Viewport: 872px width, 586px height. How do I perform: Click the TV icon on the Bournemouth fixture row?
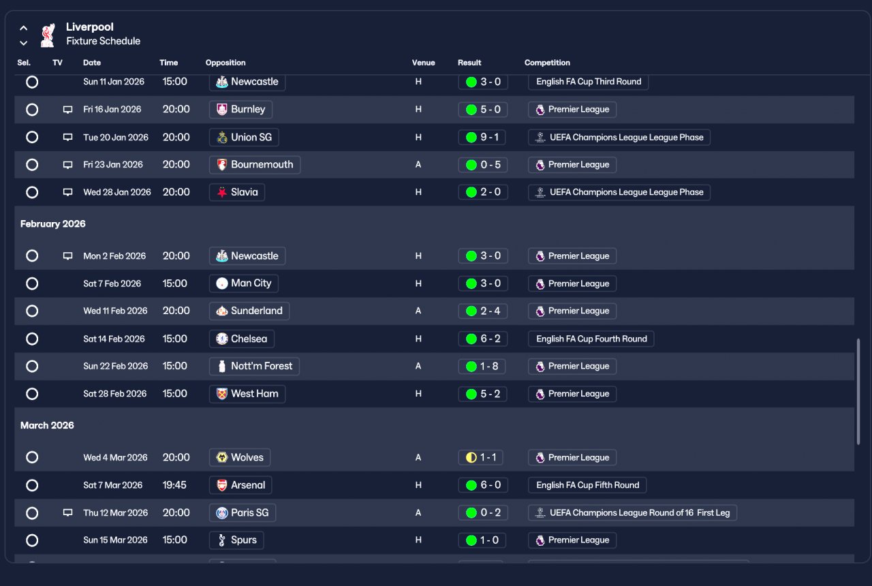pos(67,165)
